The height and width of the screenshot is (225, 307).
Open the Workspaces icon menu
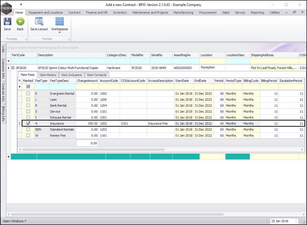[59, 22]
